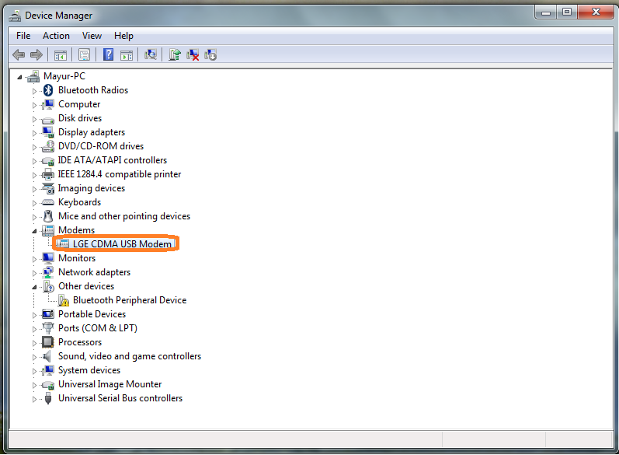Click the Keyboards icon

[x=48, y=202]
